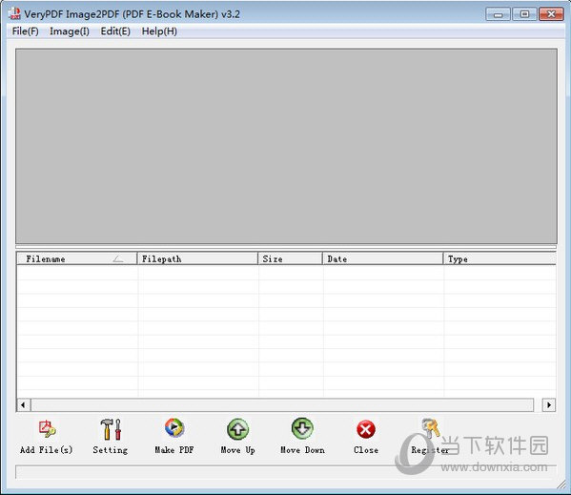Sort list by Date column header
Image resolution: width=571 pixels, height=495 pixels.
[382, 258]
